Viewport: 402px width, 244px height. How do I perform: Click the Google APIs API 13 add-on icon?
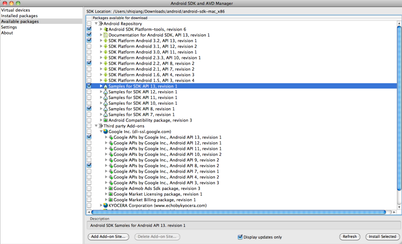(x=111, y=137)
